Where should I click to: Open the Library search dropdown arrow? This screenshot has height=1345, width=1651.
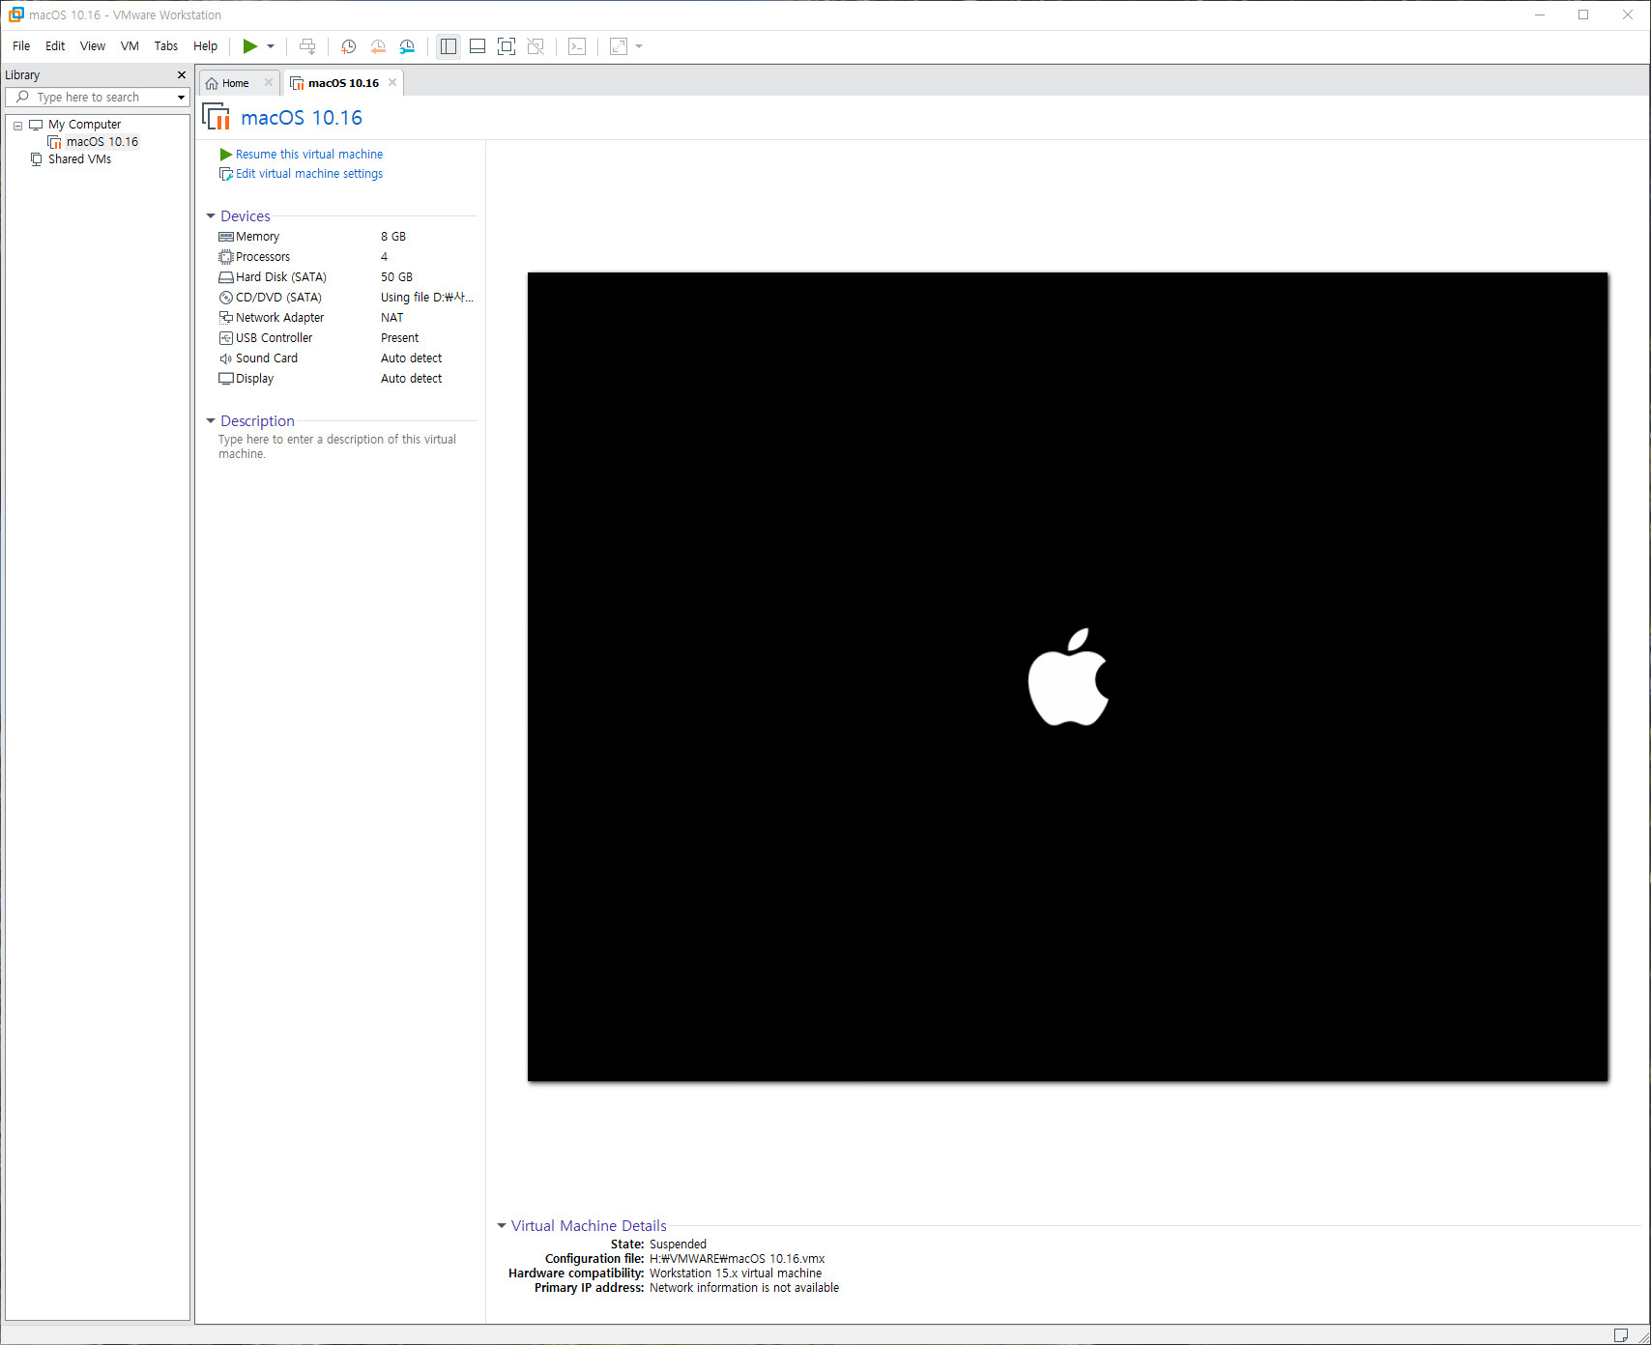181,98
